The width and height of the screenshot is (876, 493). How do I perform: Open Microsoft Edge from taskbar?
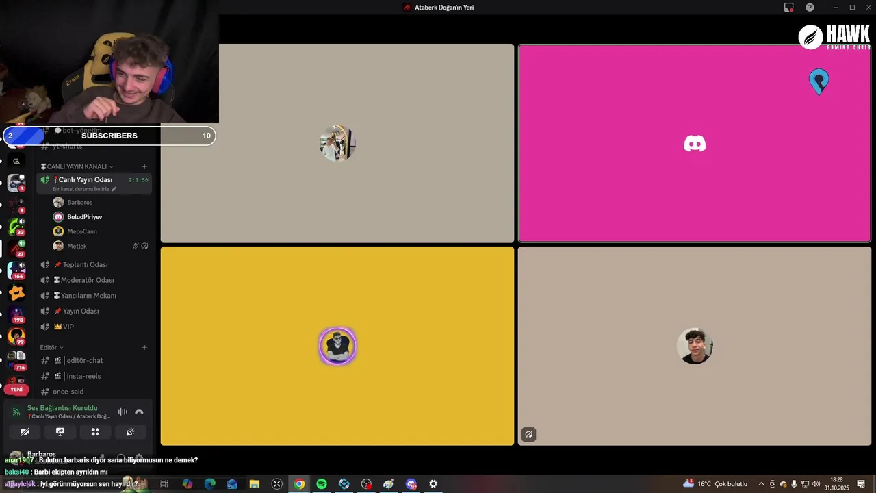click(x=210, y=484)
